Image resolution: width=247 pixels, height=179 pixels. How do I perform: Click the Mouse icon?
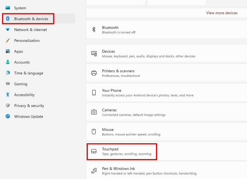pyautogui.click(x=94, y=132)
